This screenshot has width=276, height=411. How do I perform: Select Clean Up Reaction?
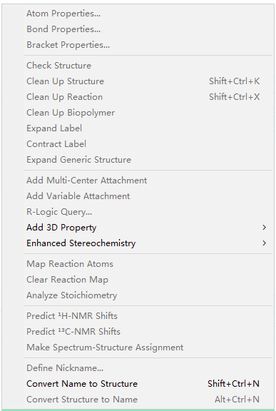pos(148,97)
